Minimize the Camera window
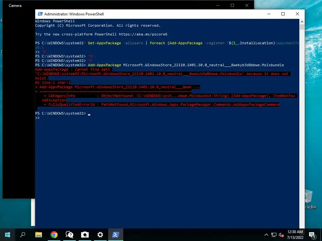Image resolution: width=322 pixels, height=241 pixels. (218, 6)
